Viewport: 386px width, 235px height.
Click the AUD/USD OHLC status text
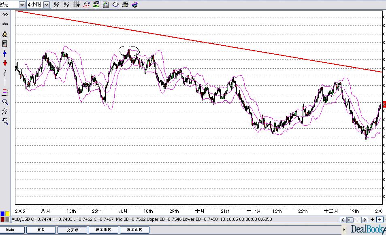pyautogui.click(x=62, y=219)
